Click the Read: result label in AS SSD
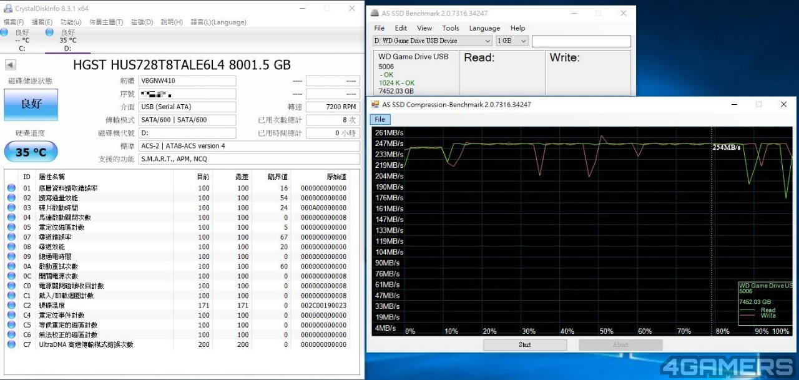This screenshot has height=380, width=799. coord(479,57)
